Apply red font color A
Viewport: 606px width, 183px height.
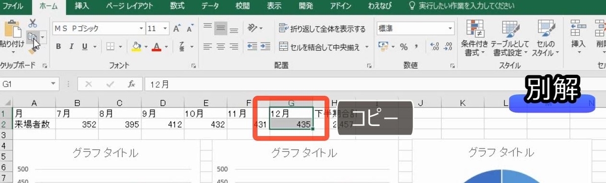[x=157, y=47]
